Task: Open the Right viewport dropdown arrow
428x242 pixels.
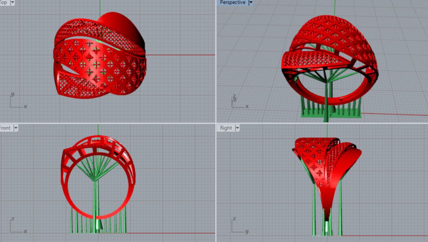Action: point(237,128)
